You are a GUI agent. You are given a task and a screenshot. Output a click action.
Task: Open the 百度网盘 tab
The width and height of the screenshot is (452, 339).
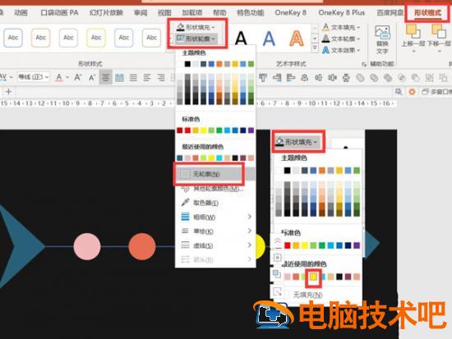point(390,12)
